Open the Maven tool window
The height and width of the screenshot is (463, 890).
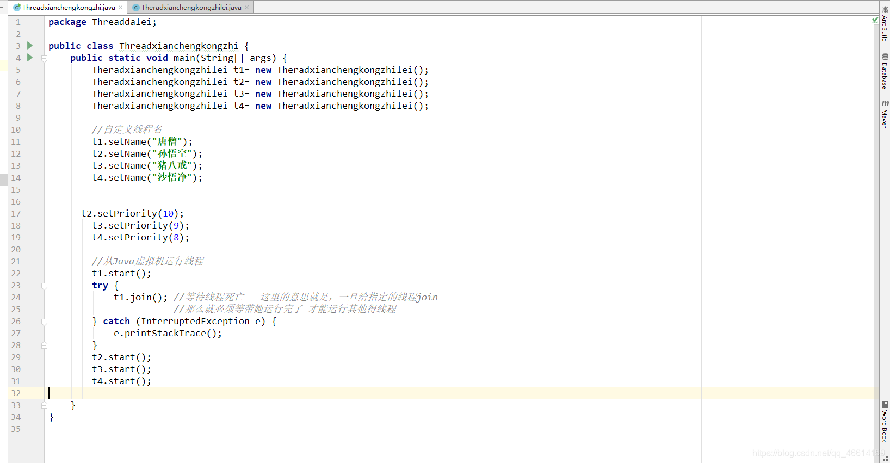885,114
